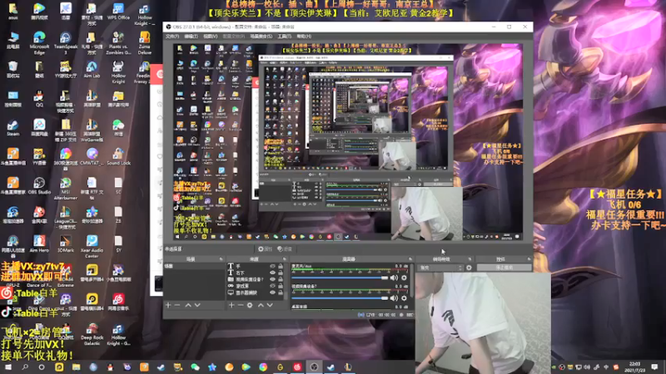Open settings gear for the second mixer channel
The height and width of the screenshot is (374, 666).
point(404,298)
